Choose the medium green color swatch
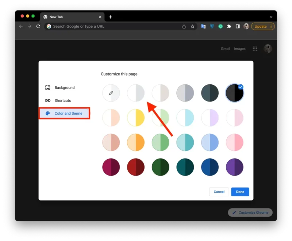 pos(161,142)
